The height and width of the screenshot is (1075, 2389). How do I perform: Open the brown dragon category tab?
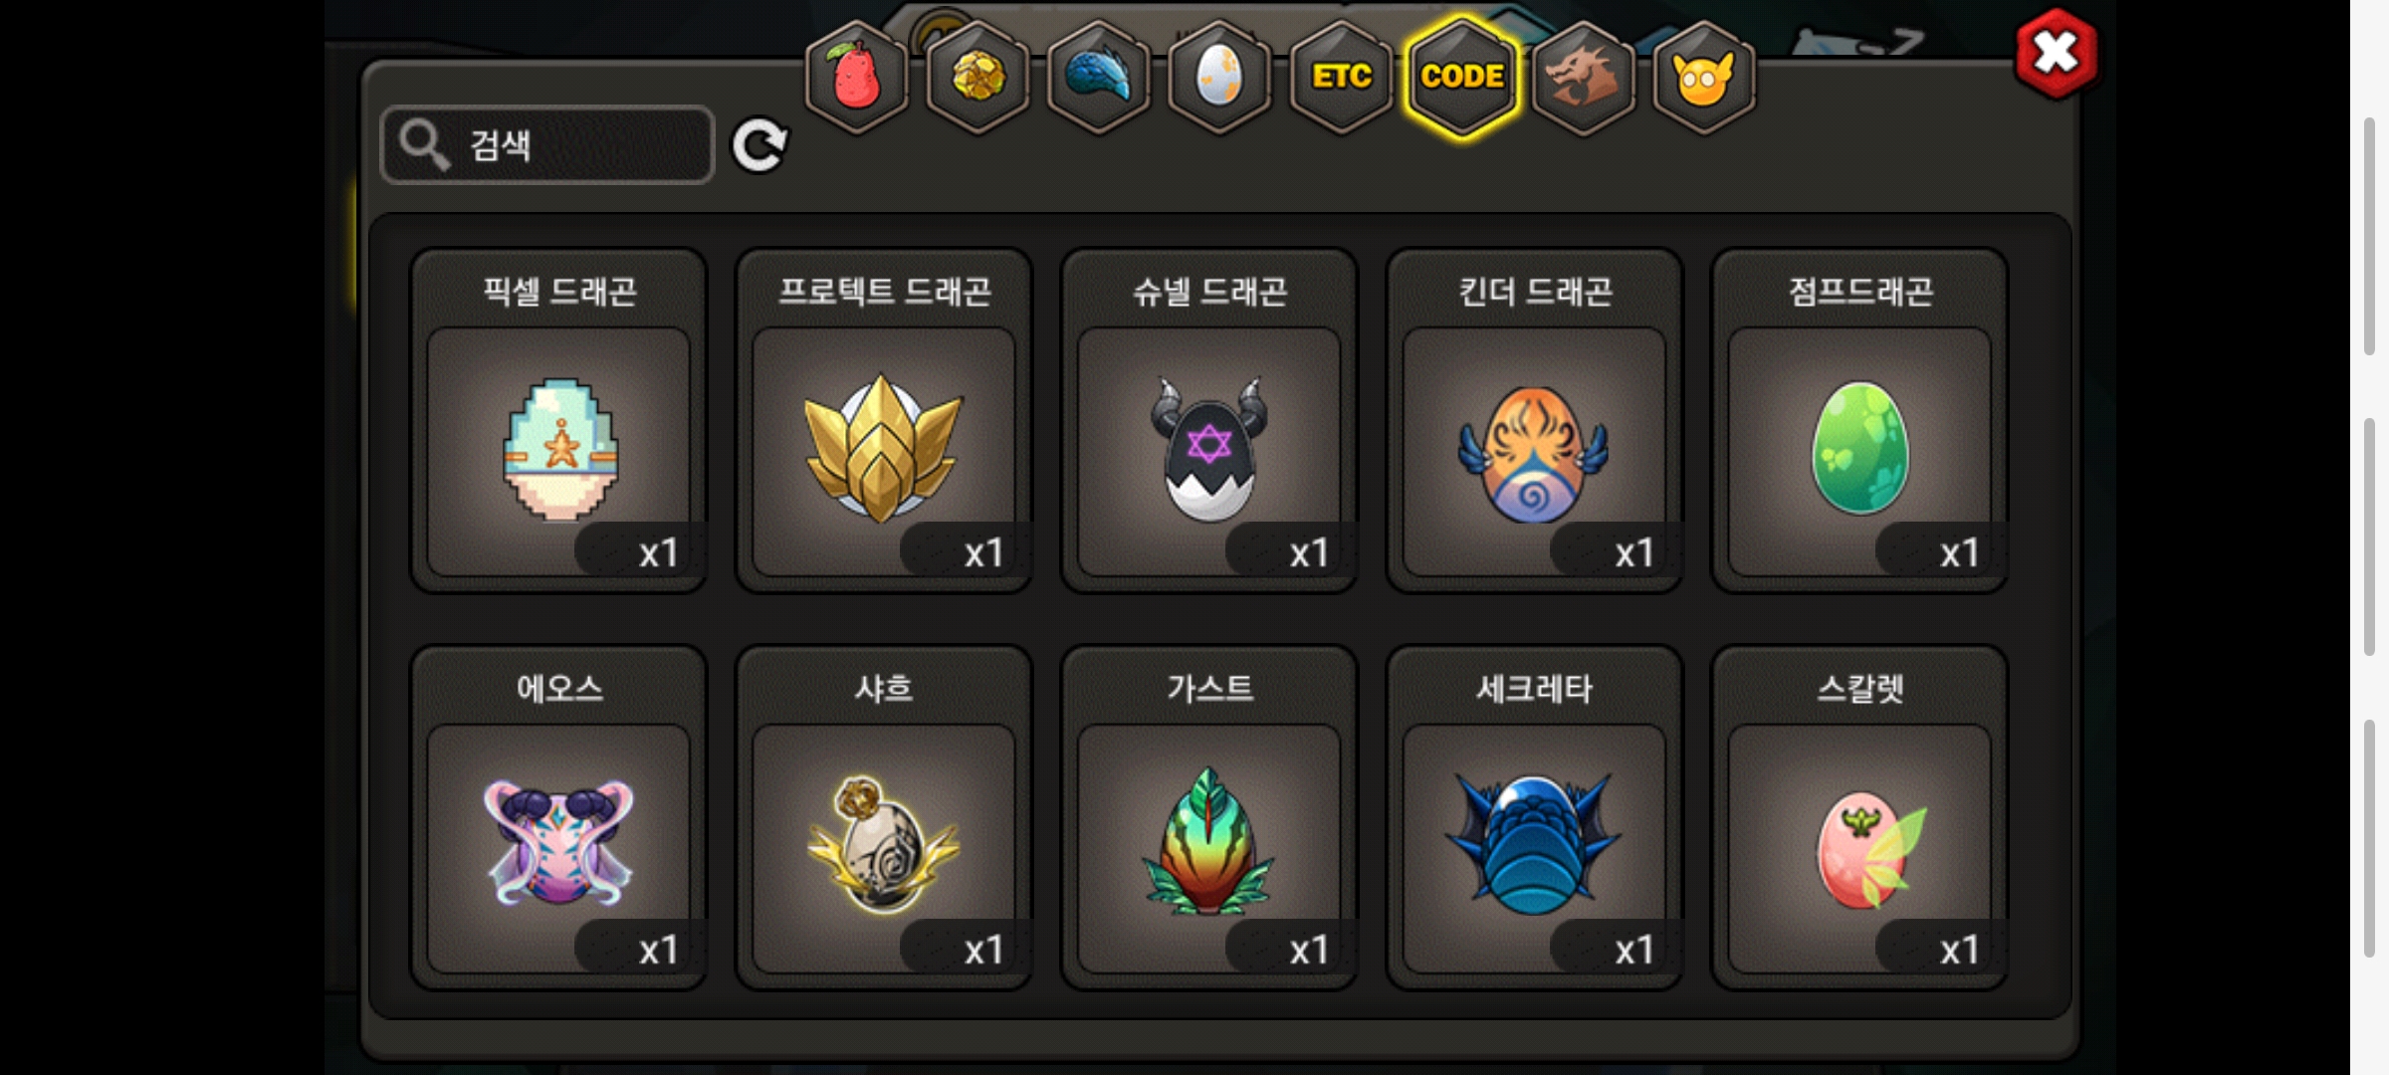[1583, 77]
